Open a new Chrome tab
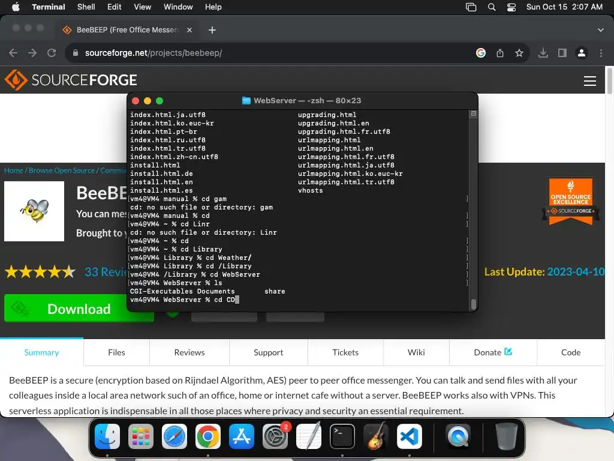This screenshot has width=614, height=461. pos(212,30)
